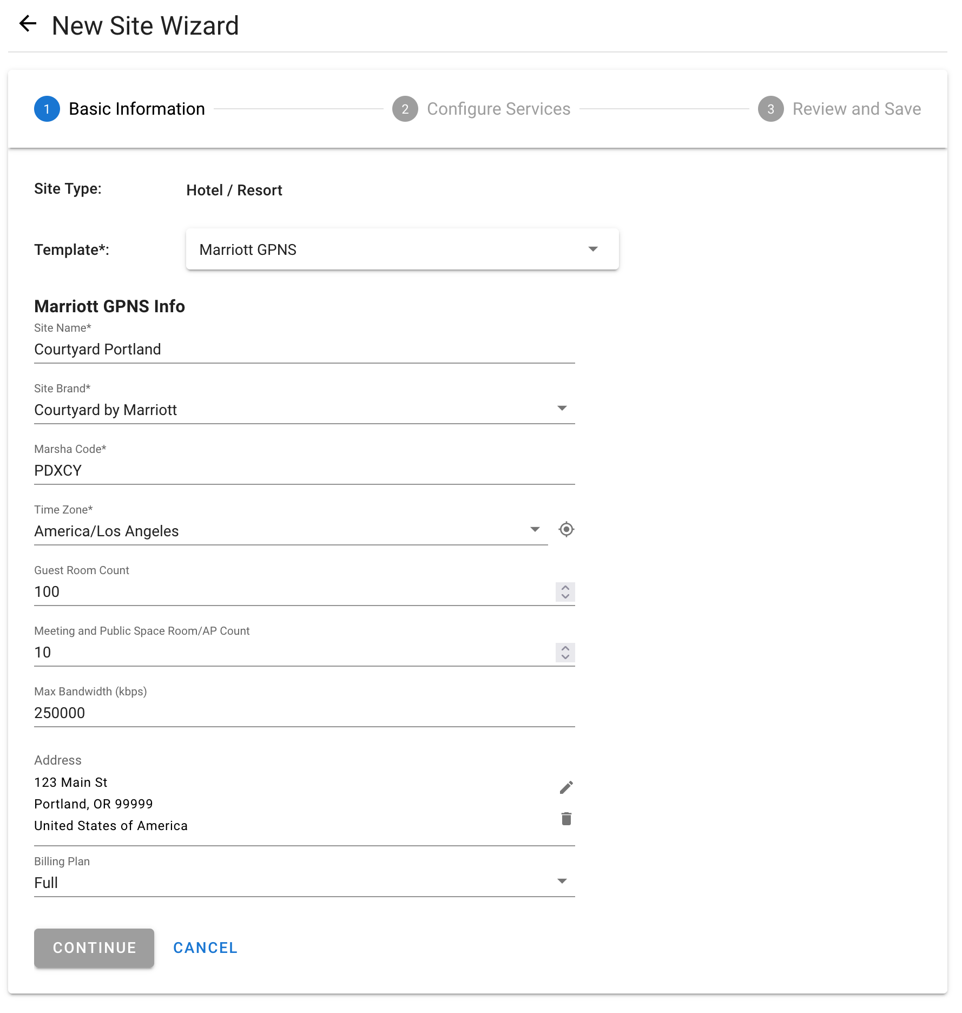
Task: Open the Time Zone dropdown
Action: point(291,531)
